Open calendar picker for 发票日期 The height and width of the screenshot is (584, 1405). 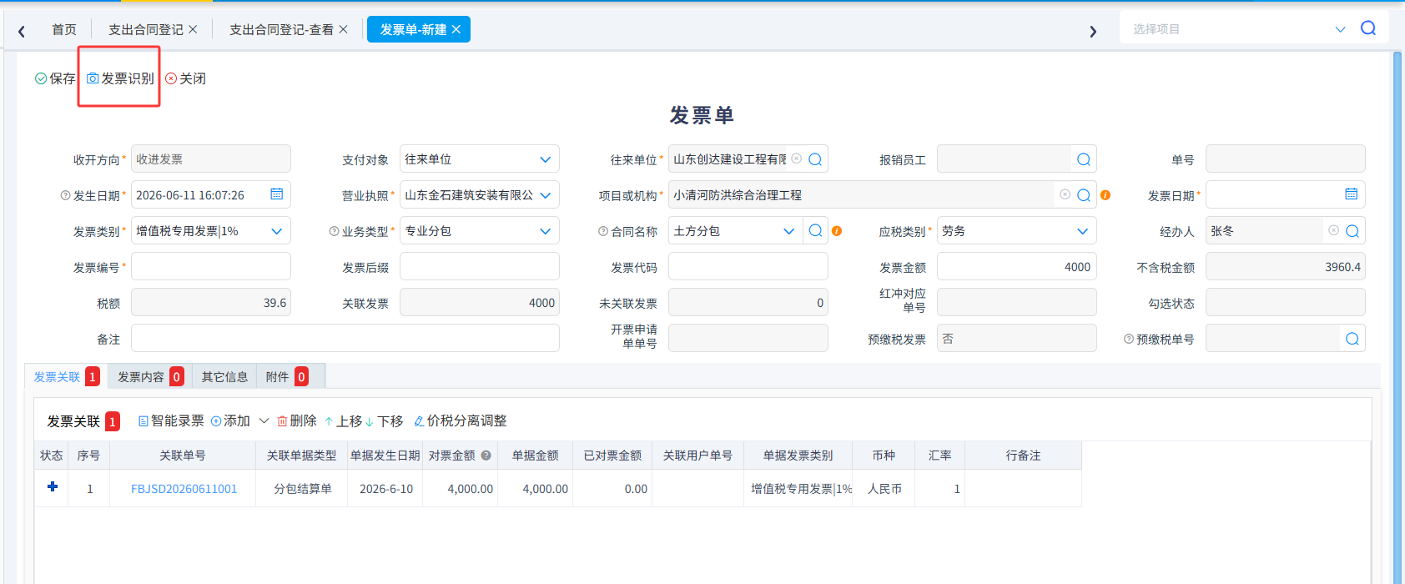(1352, 194)
